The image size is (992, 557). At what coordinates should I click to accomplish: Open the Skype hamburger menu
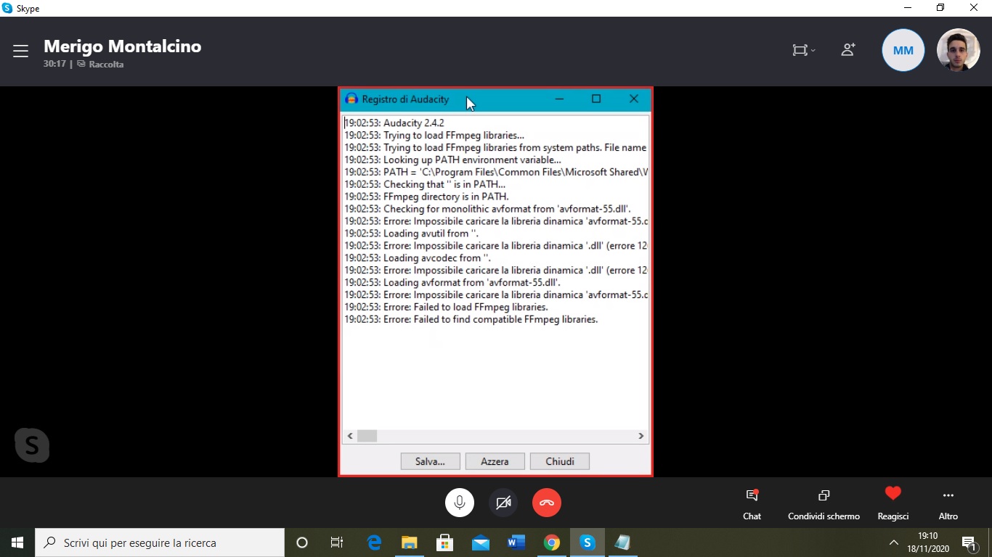(x=20, y=50)
